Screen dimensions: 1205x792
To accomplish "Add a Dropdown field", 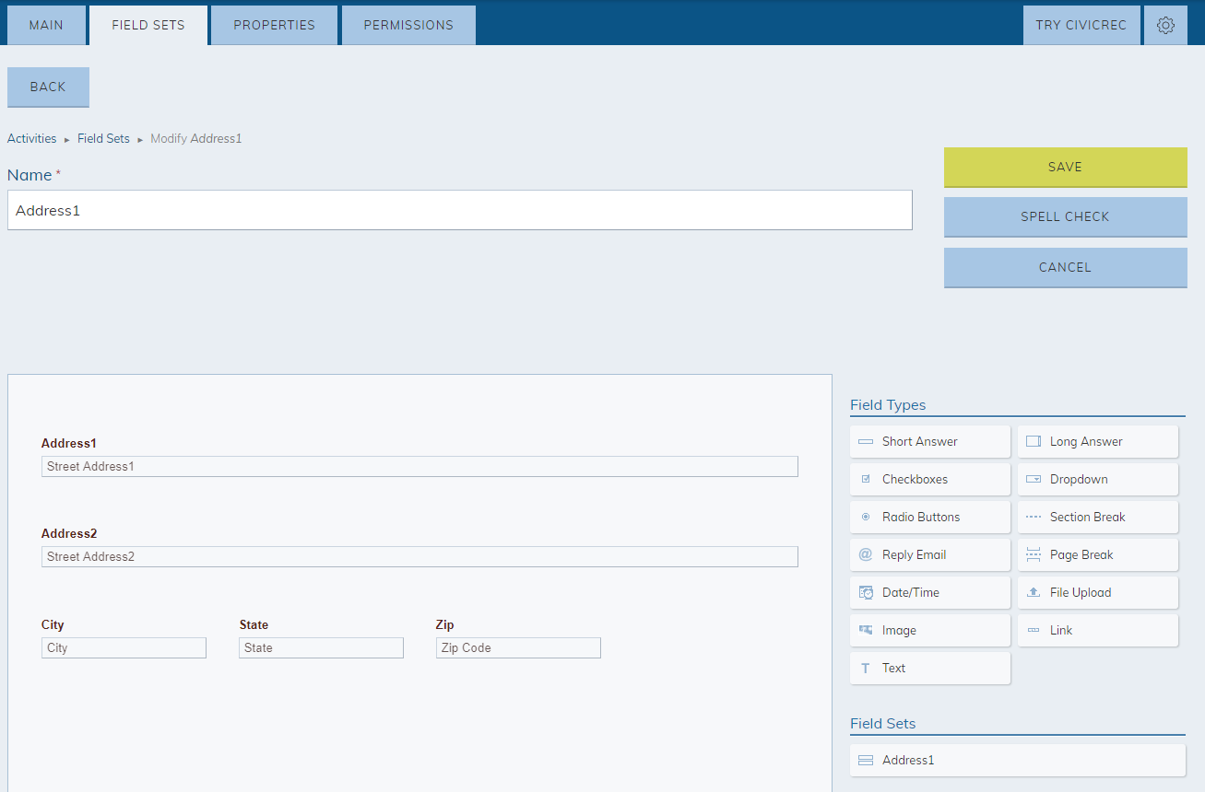I will pyautogui.click(x=1098, y=480).
